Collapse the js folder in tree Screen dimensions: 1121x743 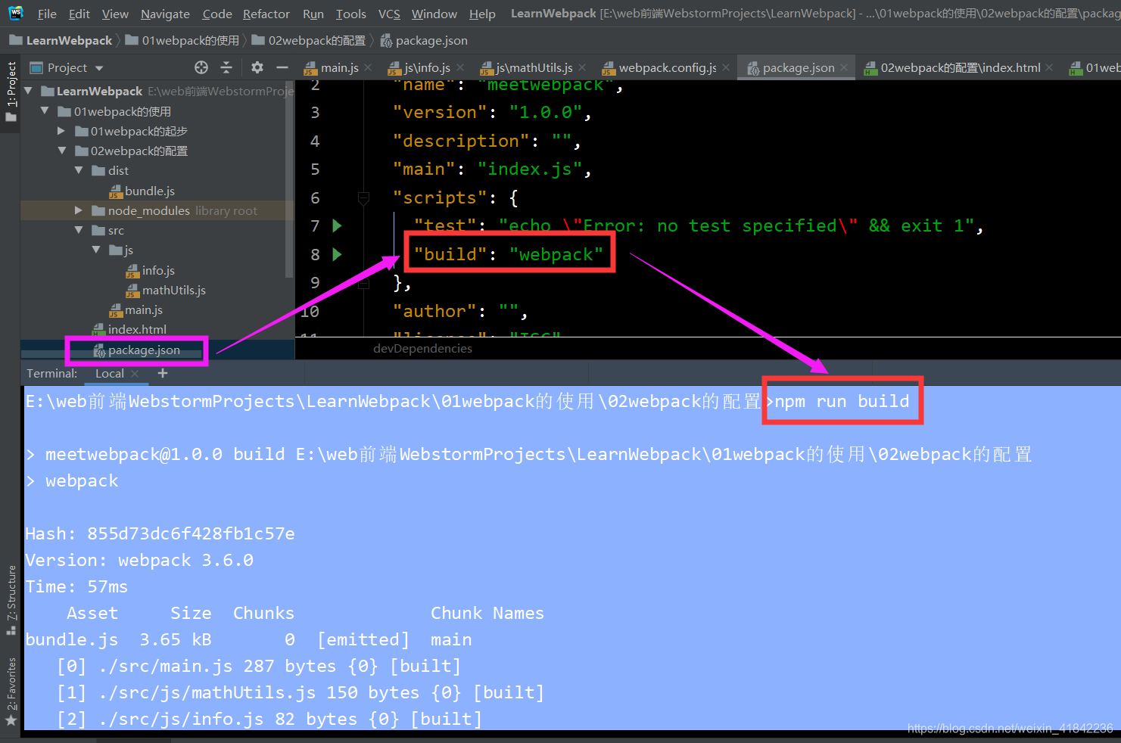tap(96, 250)
